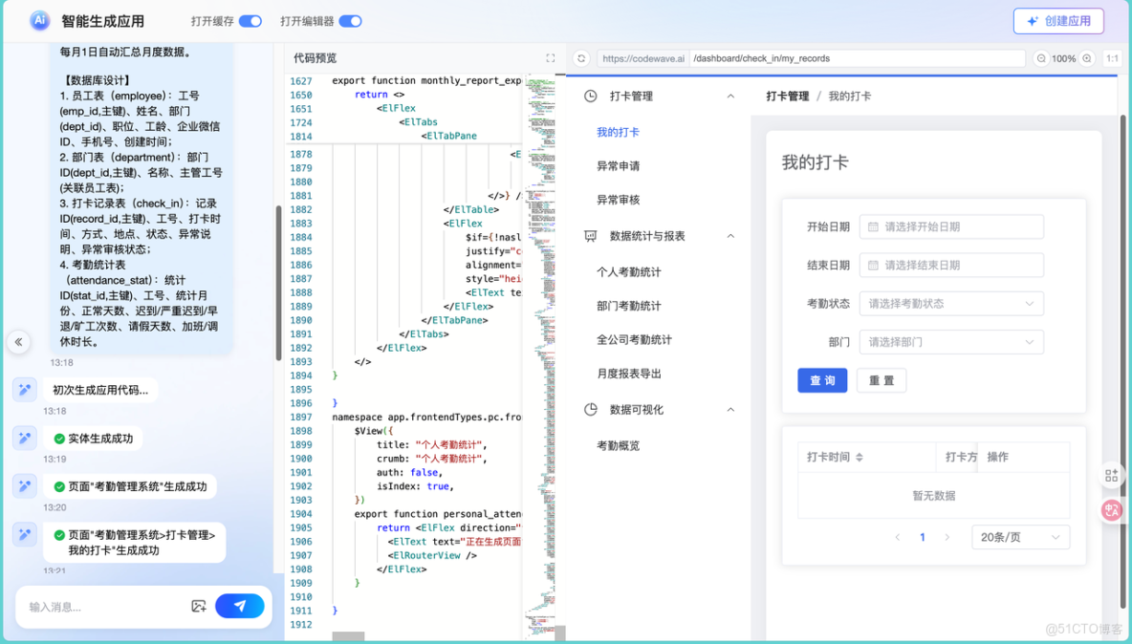1132x644 pixels.
Task: Click the 打卡时间 sort control in the table
Action: pyautogui.click(x=859, y=457)
